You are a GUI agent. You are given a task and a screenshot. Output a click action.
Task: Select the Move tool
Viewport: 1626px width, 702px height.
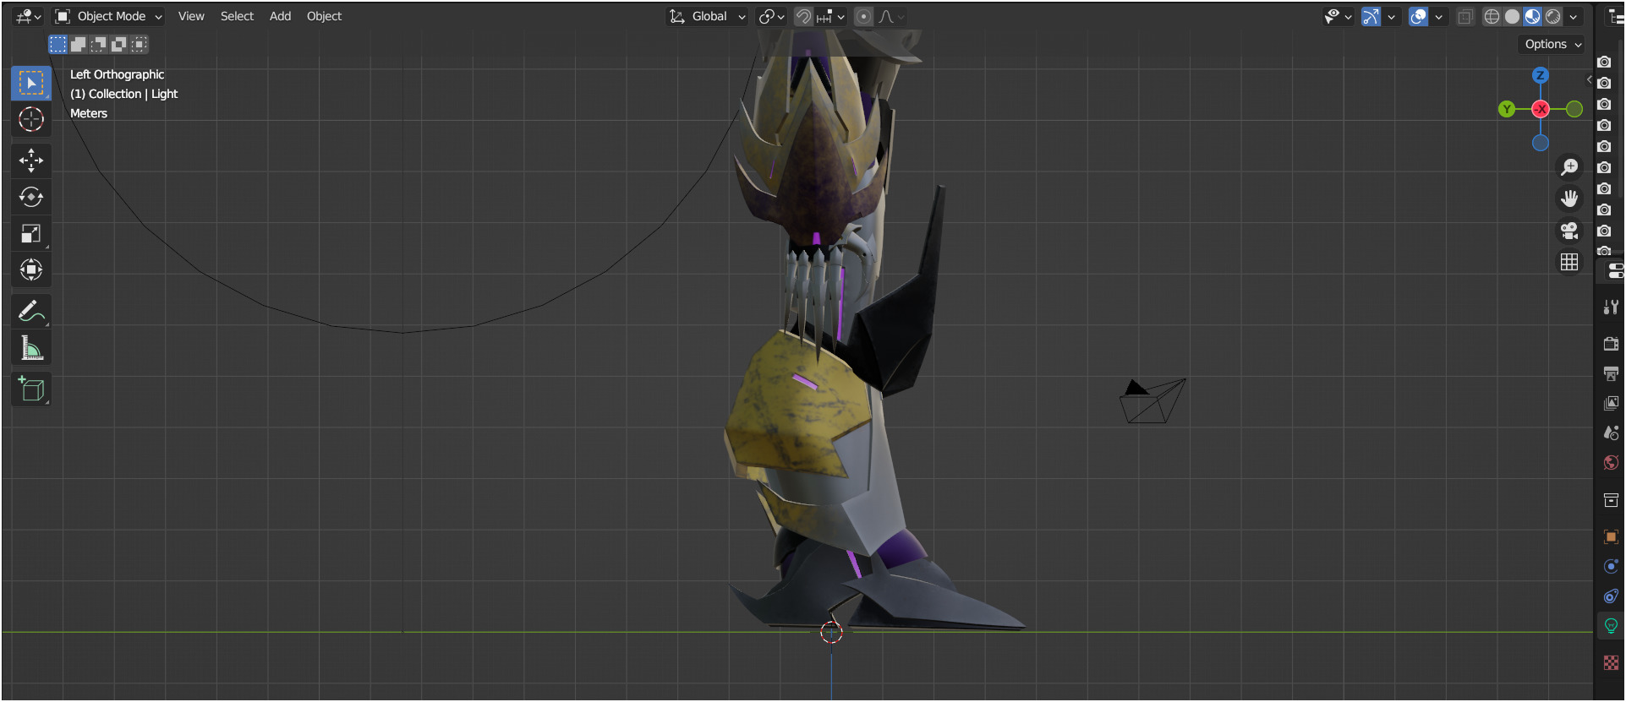31,161
